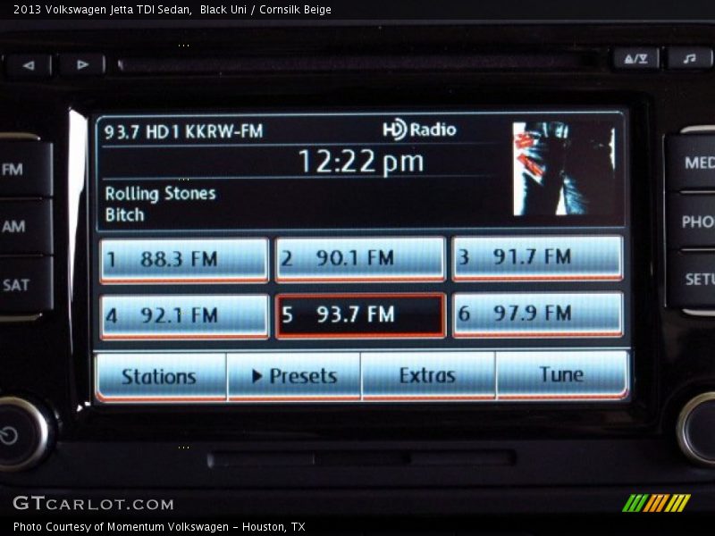Choose preset 6 at 97.9 FM
This screenshot has width=715, height=536.
[x=536, y=314]
